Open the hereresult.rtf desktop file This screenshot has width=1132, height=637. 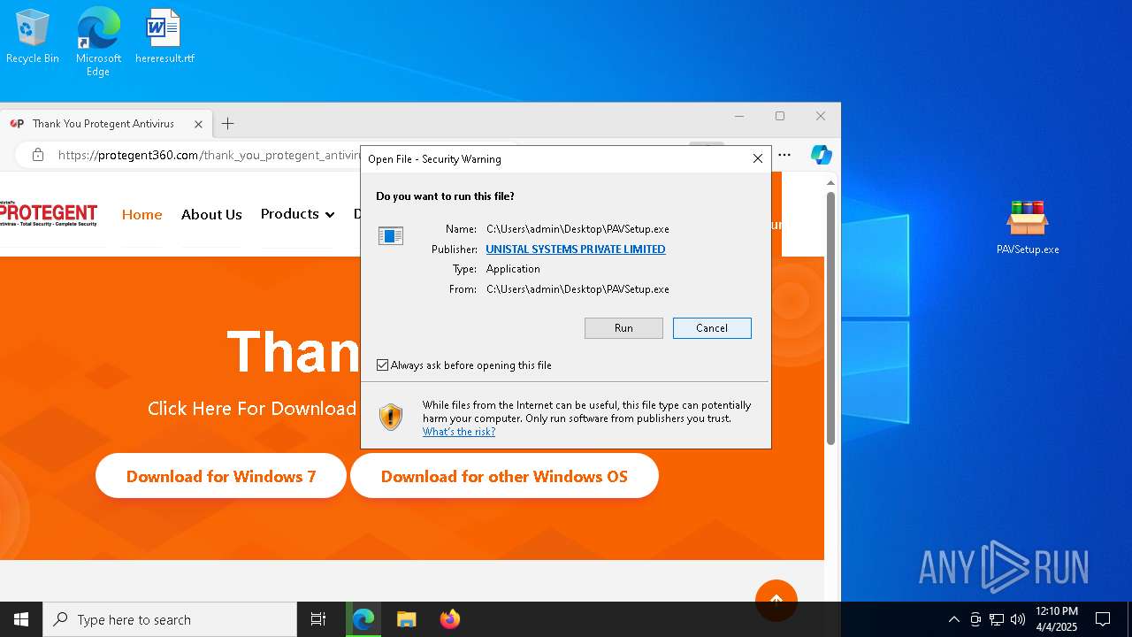coord(164,36)
